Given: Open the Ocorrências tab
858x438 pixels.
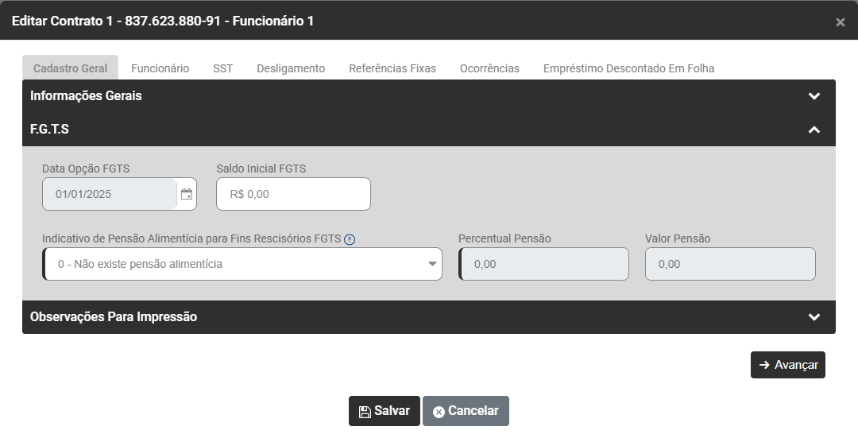Looking at the screenshot, I should tap(489, 68).
